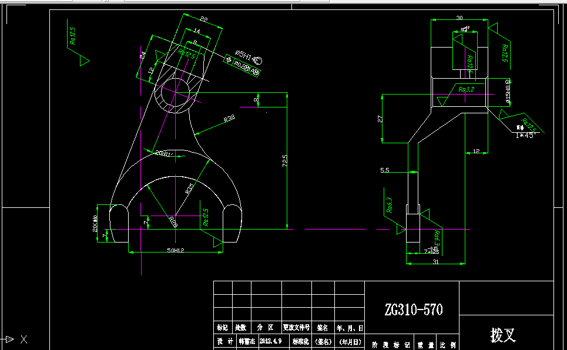
Task: Click the 更改文件号 header cell
Action: (297, 328)
